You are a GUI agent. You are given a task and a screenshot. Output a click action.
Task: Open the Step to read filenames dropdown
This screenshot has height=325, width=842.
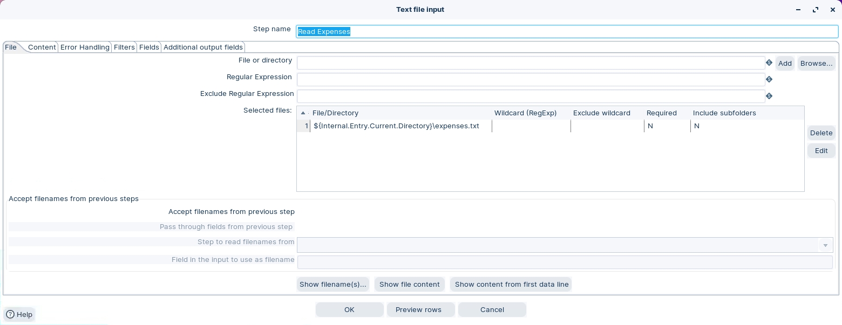[x=825, y=245]
